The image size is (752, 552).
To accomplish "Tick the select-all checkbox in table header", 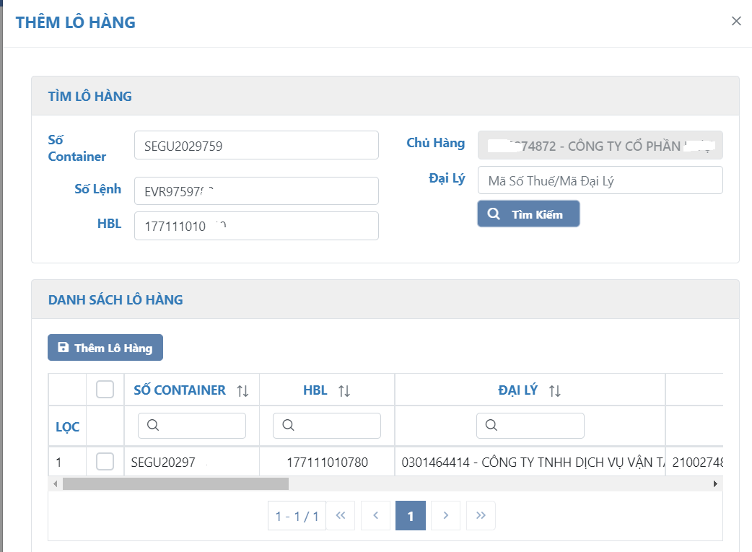I will pos(105,390).
